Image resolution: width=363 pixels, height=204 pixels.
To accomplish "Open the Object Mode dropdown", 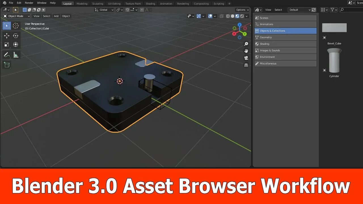I will (x=17, y=16).
